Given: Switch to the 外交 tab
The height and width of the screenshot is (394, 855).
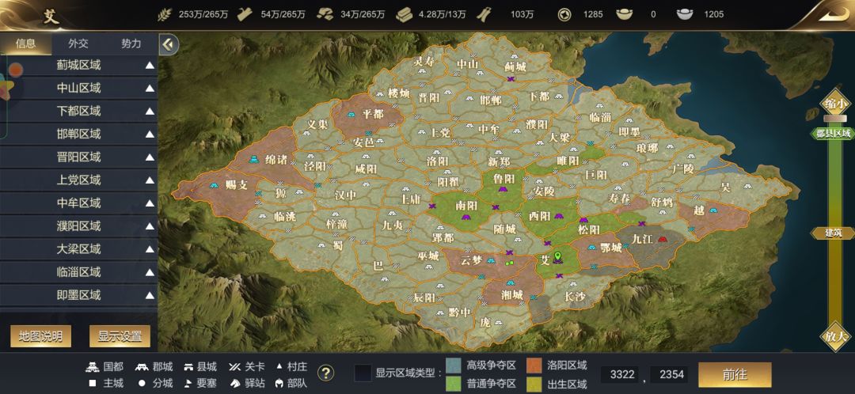Looking at the screenshot, I should click(x=78, y=44).
